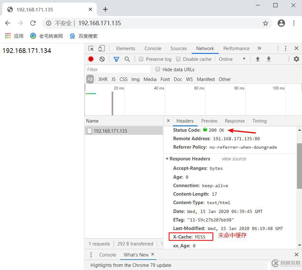Show more DevTools panels
302x270 pixels.
tap(259, 48)
